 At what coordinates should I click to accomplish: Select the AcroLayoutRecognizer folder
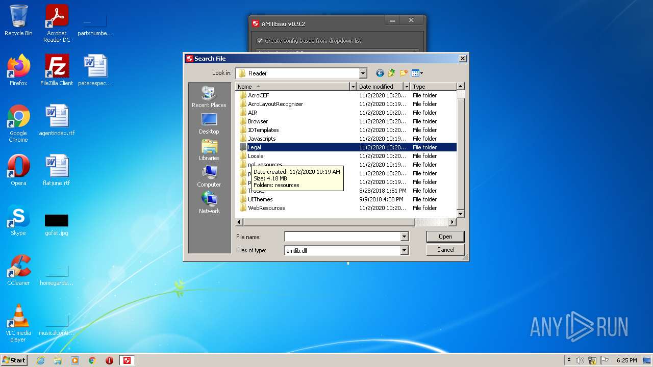click(275, 104)
